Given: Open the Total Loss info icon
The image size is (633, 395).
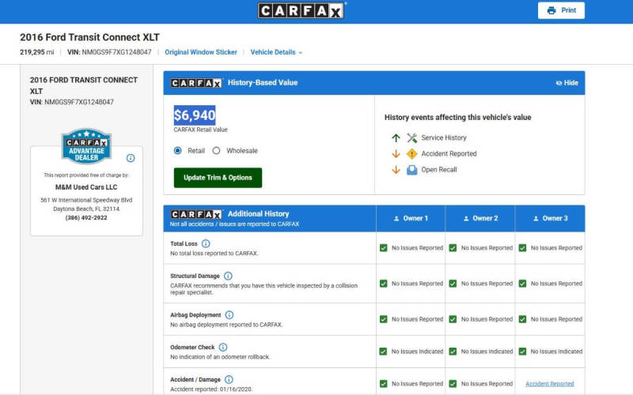Looking at the screenshot, I should (206, 243).
